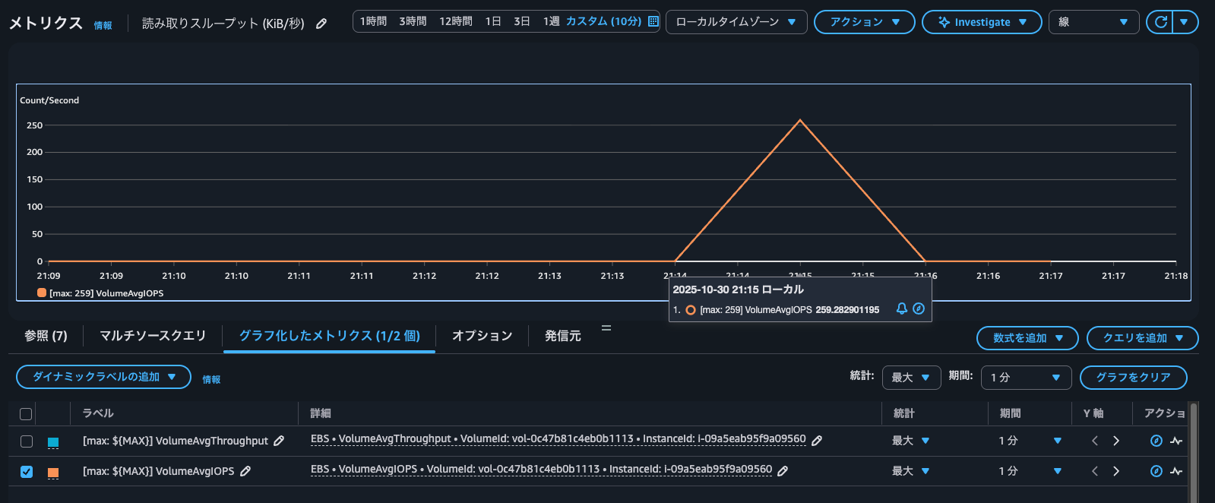Edit VolumeAvgIOPS label pencil icon
1215x503 pixels.
coord(245,471)
